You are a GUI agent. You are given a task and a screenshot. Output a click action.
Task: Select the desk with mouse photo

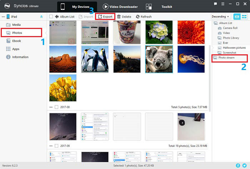pos(191,126)
